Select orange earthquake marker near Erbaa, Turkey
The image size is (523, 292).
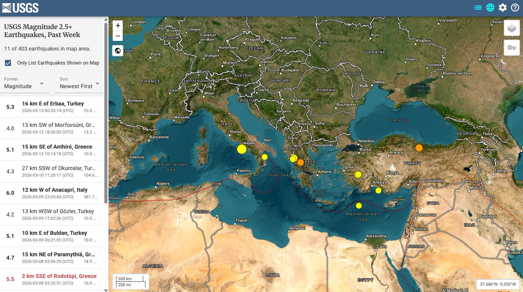pyautogui.click(x=419, y=148)
